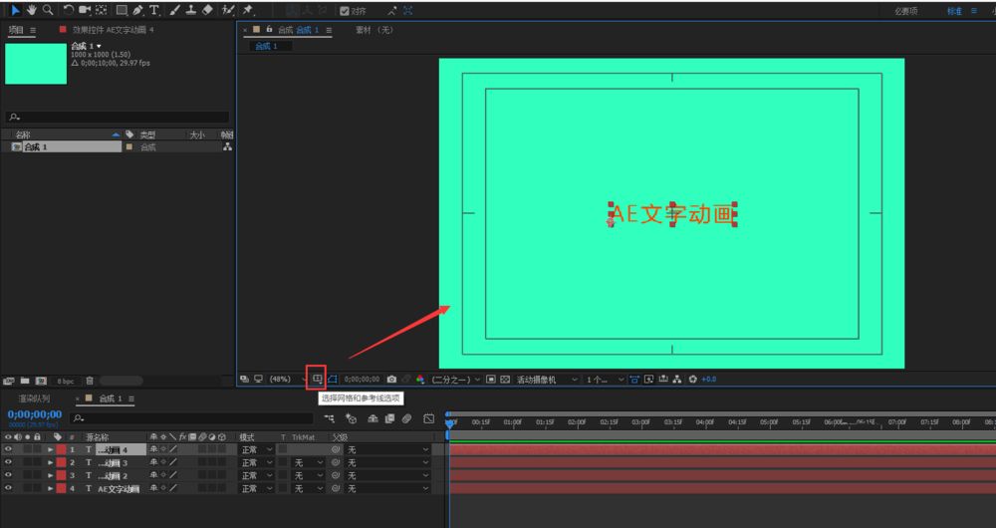Select the Rectangle shape tool
This screenshot has width=996, height=528.
coord(122,10)
